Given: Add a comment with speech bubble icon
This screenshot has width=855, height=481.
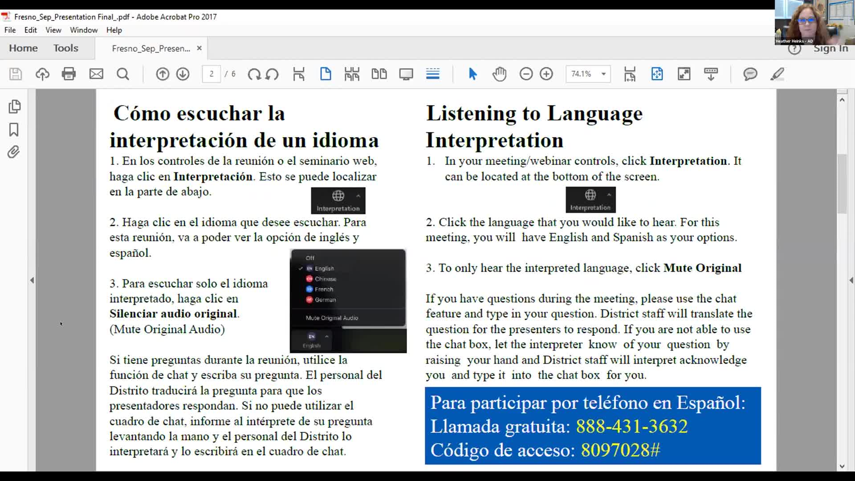Looking at the screenshot, I should pyautogui.click(x=750, y=74).
